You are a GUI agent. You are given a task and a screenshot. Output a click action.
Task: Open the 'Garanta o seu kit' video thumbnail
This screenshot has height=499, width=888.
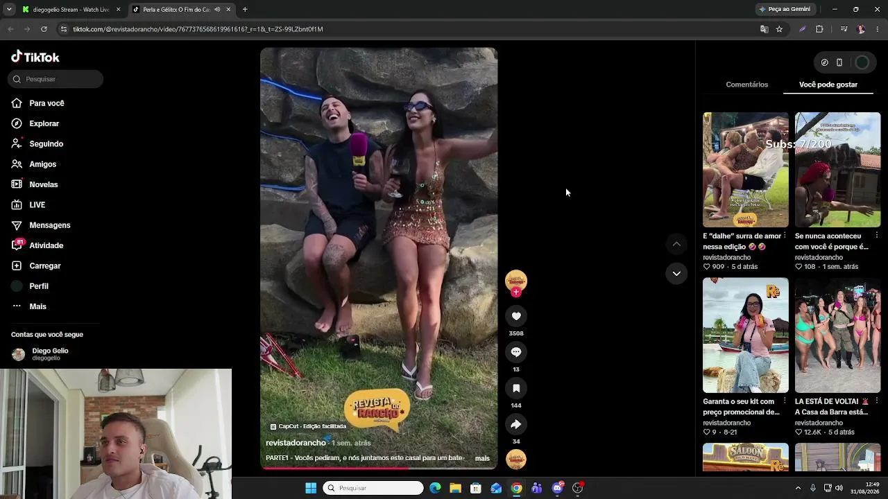pos(746,335)
